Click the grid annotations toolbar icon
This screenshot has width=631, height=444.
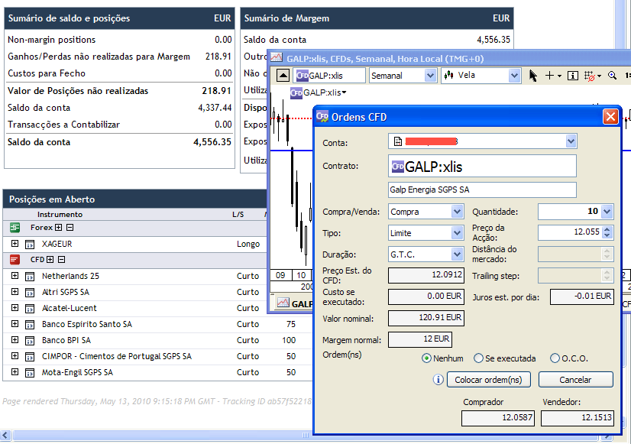pyautogui.click(x=590, y=76)
